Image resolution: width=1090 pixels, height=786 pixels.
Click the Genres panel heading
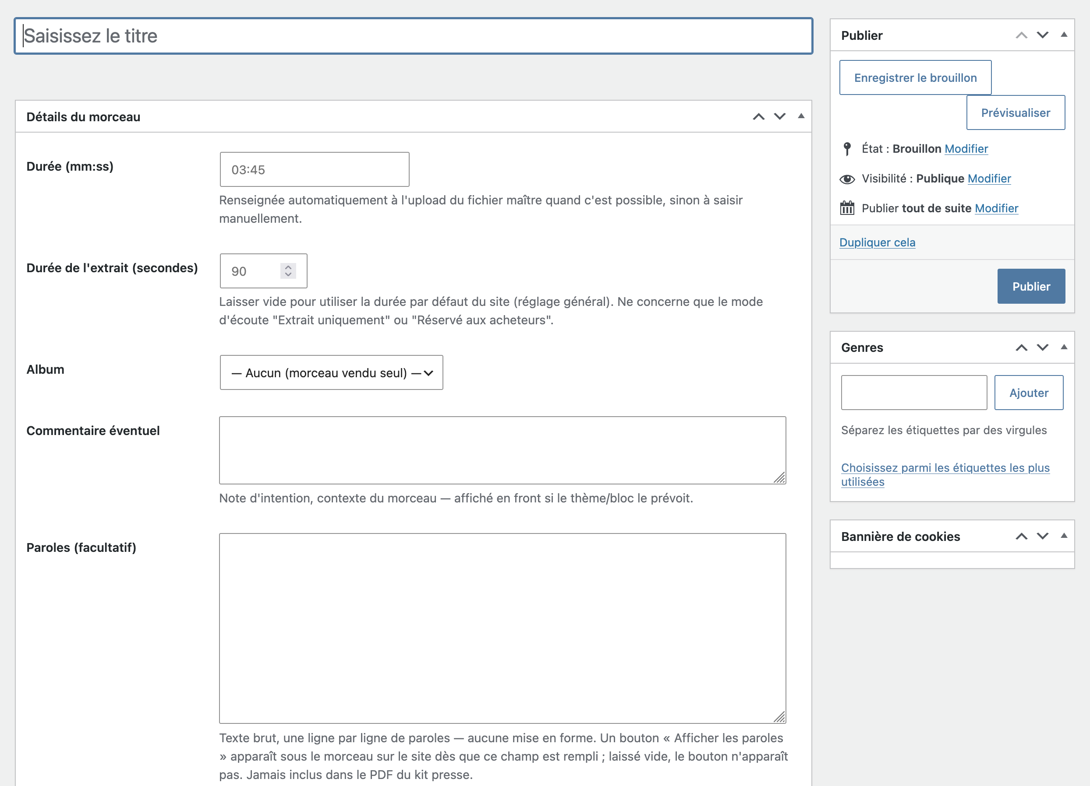pyautogui.click(x=862, y=347)
